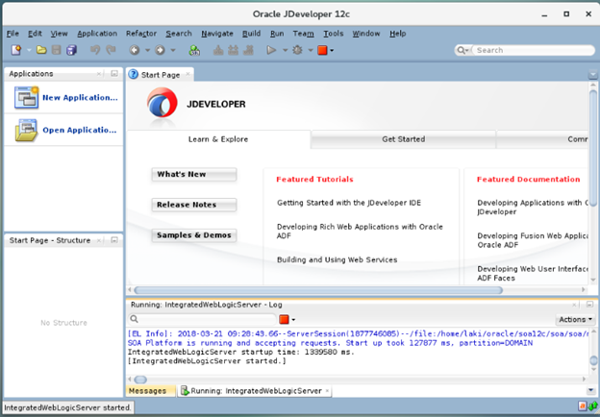600x417 pixels.
Task: Click the Open folder toolbar icon
Action: pyautogui.click(x=41, y=50)
